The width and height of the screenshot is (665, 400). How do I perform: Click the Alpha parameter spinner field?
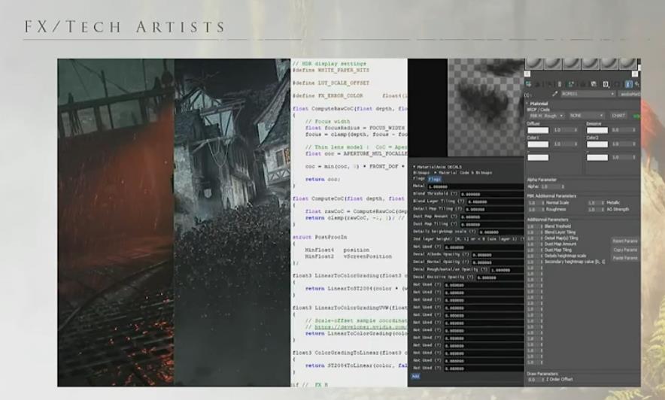551,186
